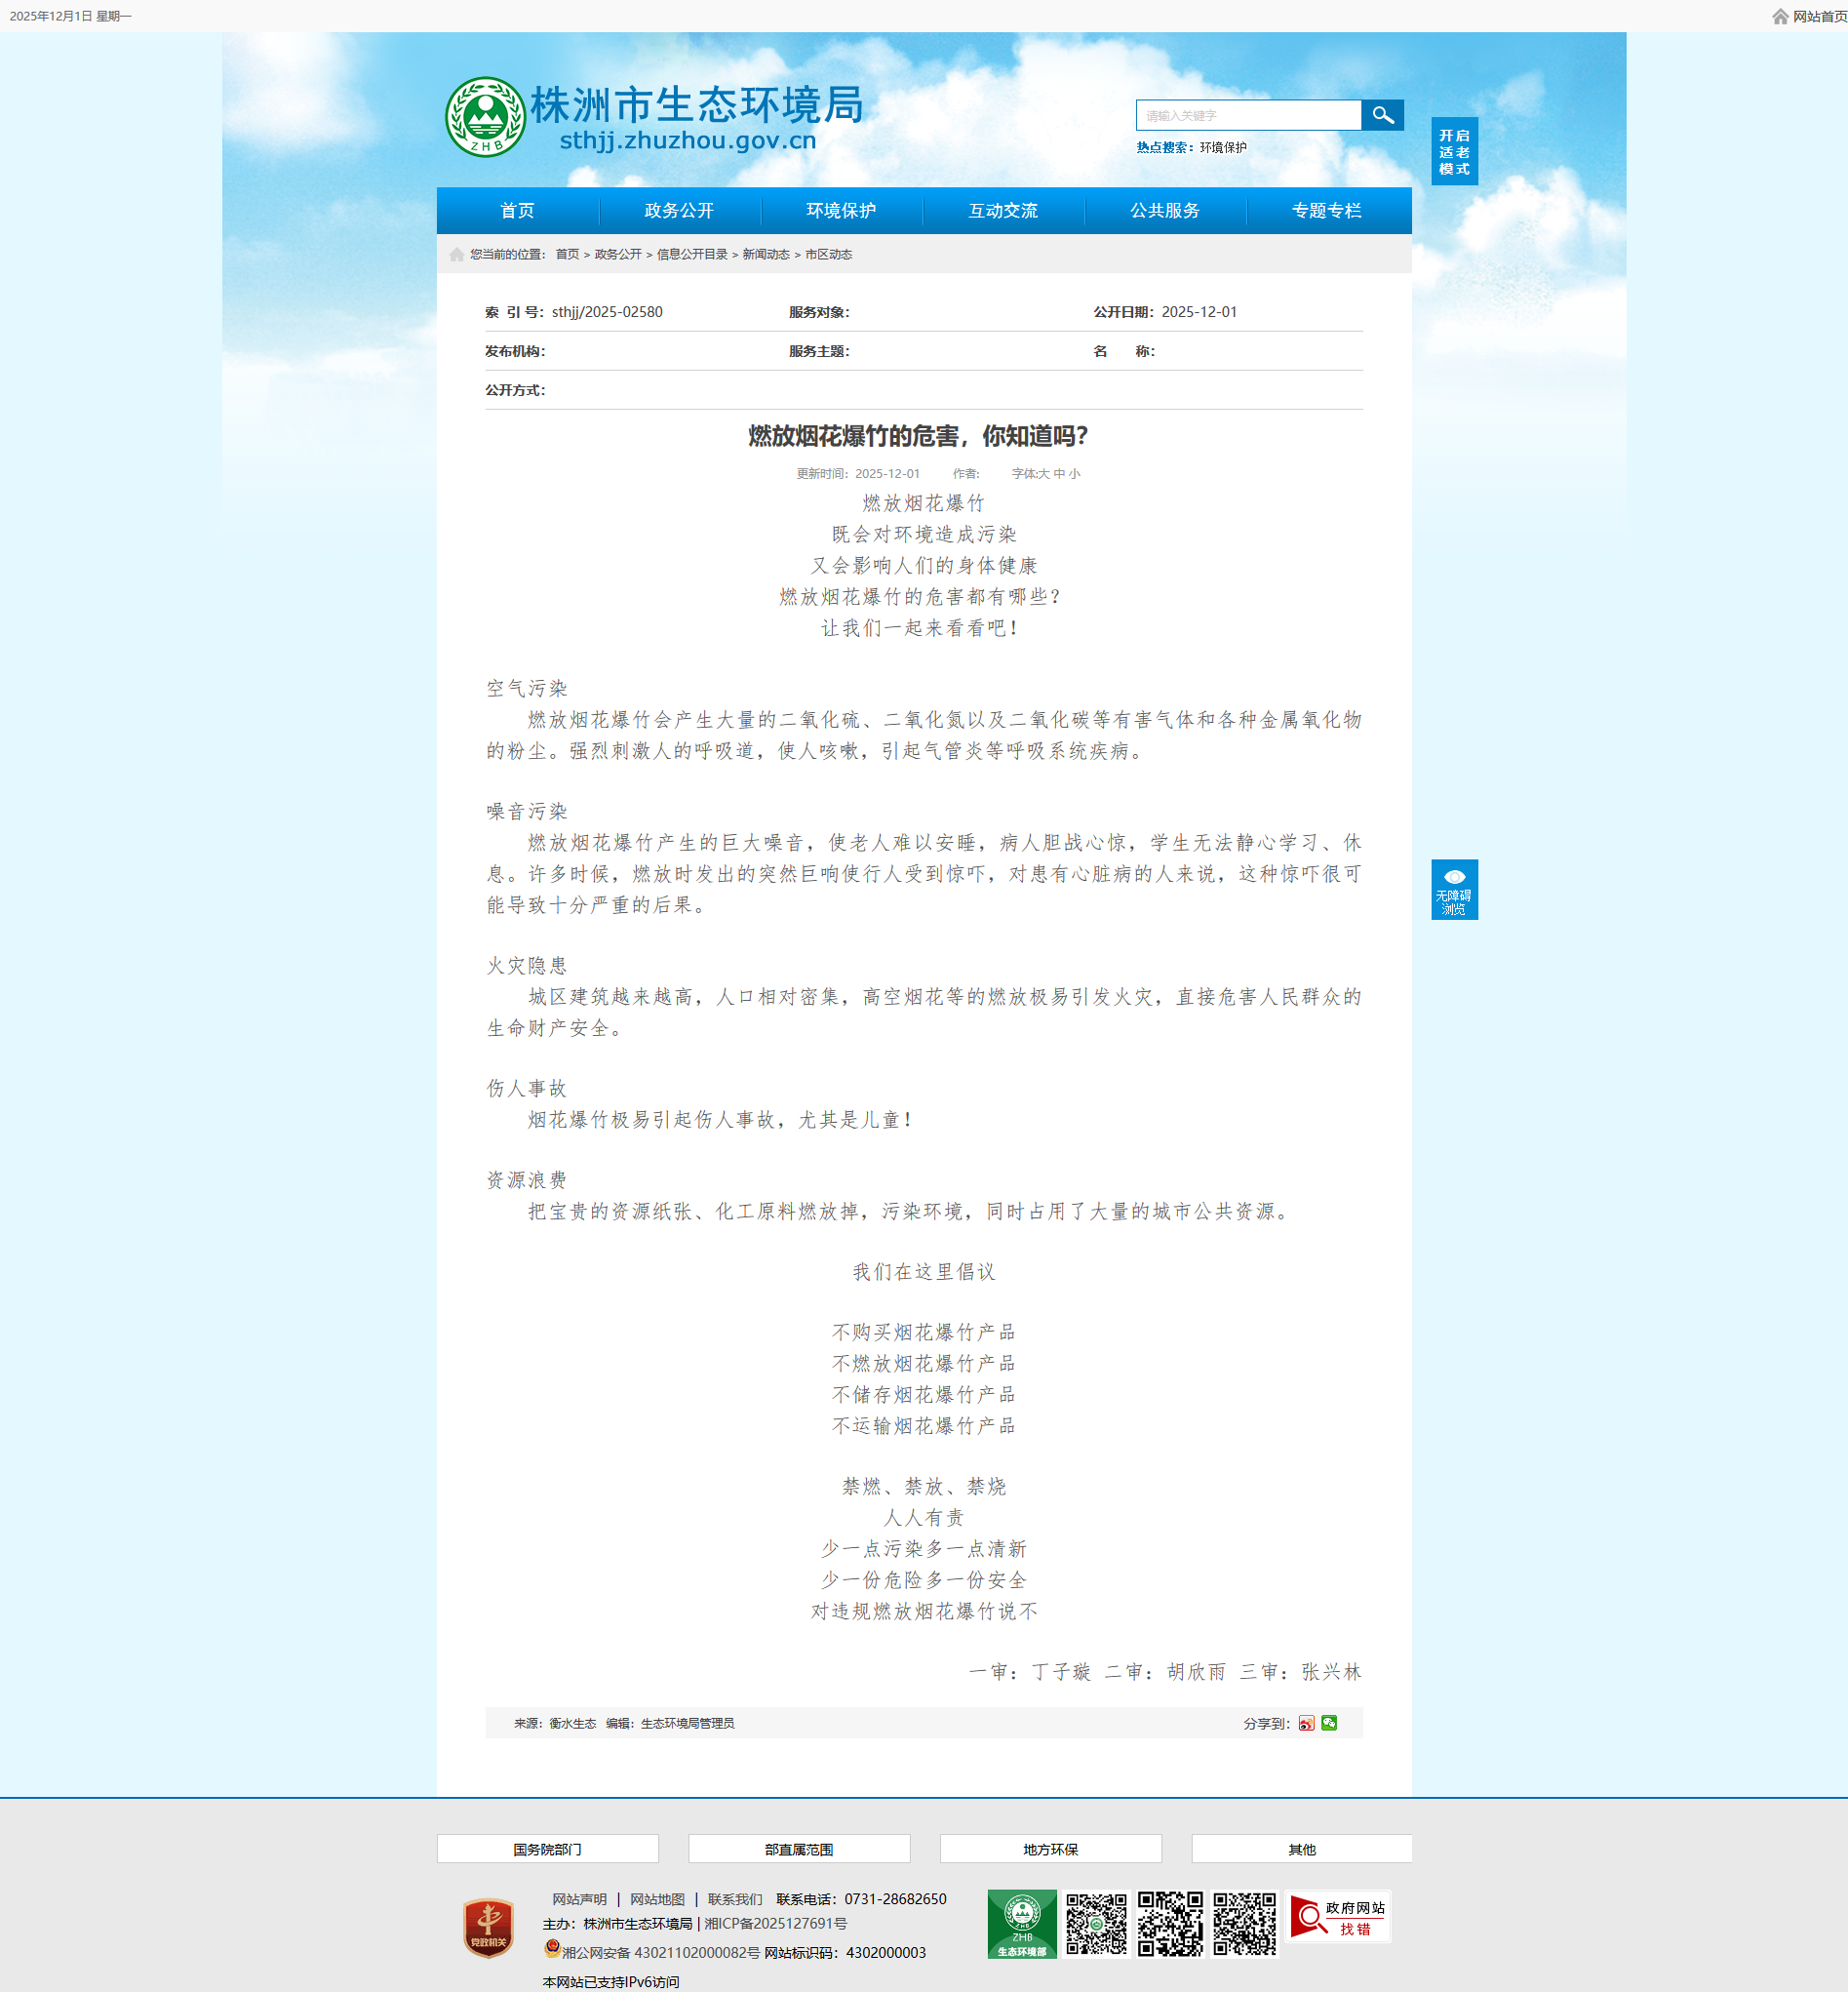Expand the 部直属范围 links list

tap(798, 1849)
